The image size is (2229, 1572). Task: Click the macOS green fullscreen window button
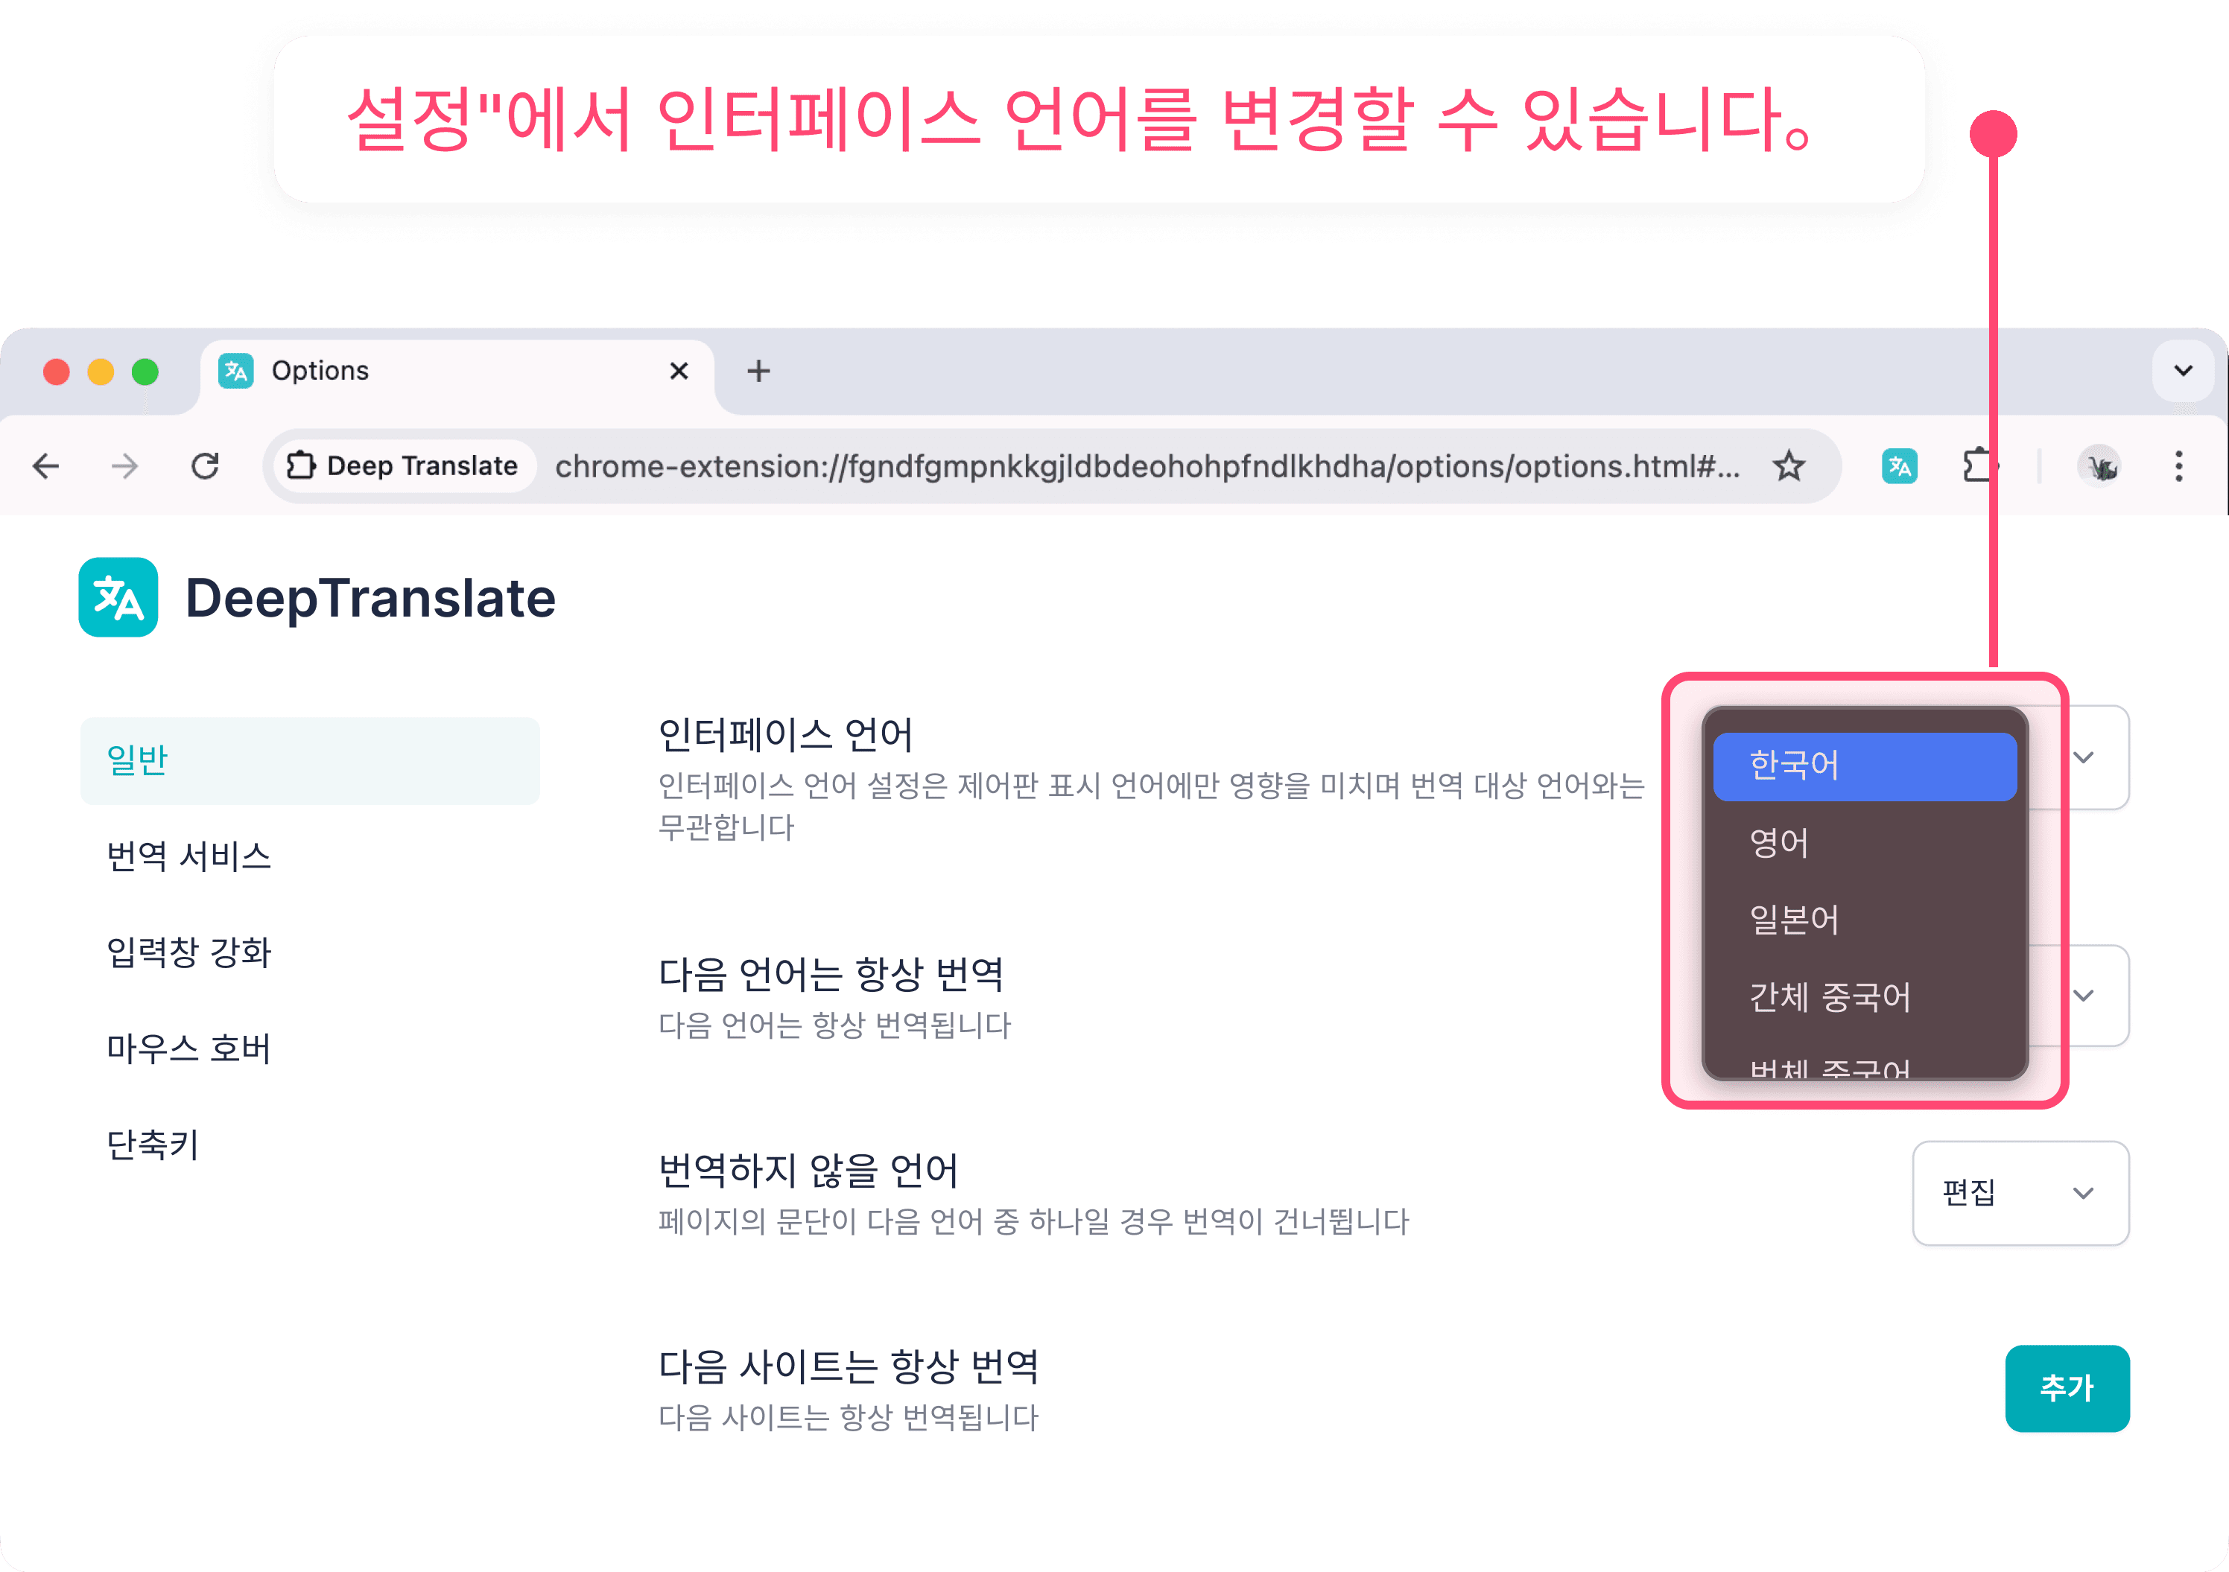click(x=145, y=372)
